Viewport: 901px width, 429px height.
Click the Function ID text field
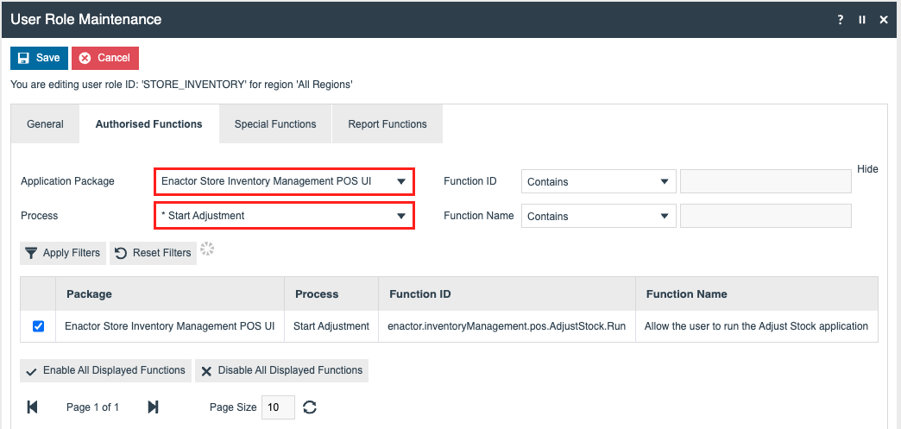pyautogui.click(x=766, y=181)
